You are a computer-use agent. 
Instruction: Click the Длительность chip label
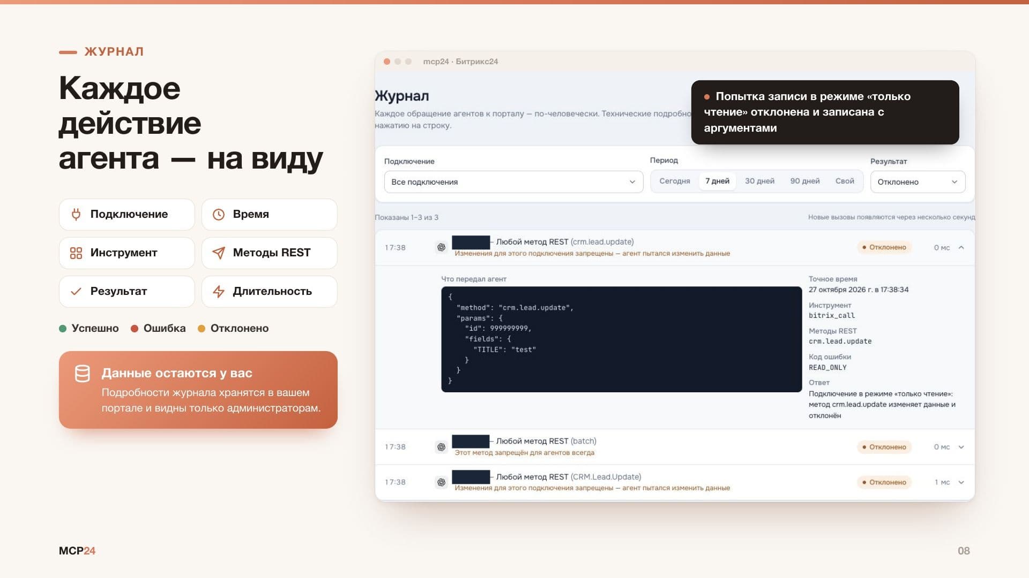pyautogui.click(x=272, y=291)
